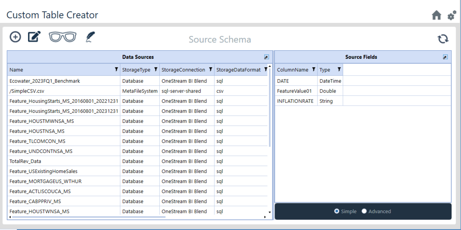Sort by StorageConnection column header
The width and height of the screenshot is (461, 230).
pos(183,70)
